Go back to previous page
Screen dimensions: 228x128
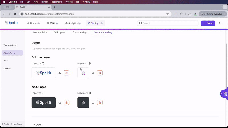(x=4, y=14)
